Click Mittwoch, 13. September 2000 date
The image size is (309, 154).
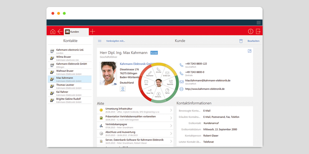tap(220, 129)
